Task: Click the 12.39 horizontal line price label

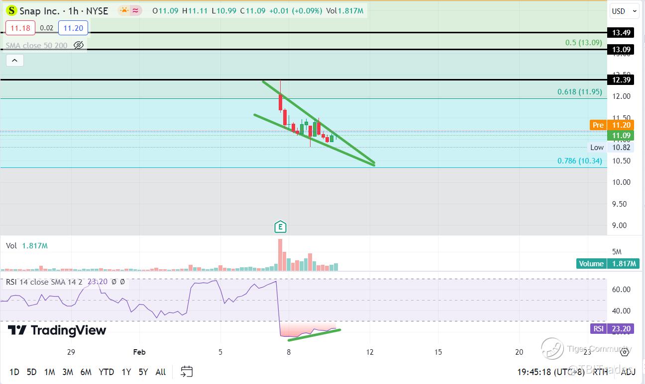Action: coord(622,79)
